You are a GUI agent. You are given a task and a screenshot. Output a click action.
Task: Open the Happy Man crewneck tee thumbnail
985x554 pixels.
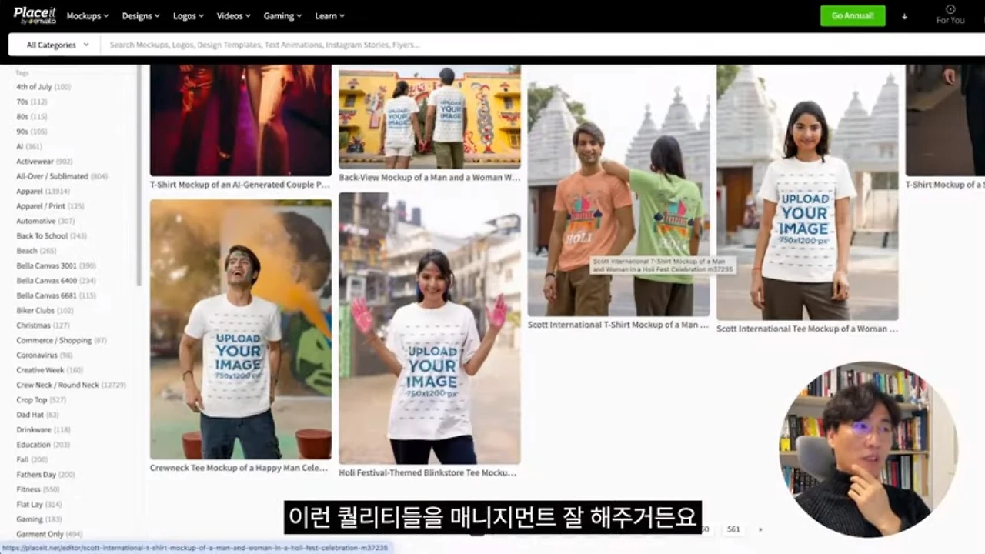point(241,329)
